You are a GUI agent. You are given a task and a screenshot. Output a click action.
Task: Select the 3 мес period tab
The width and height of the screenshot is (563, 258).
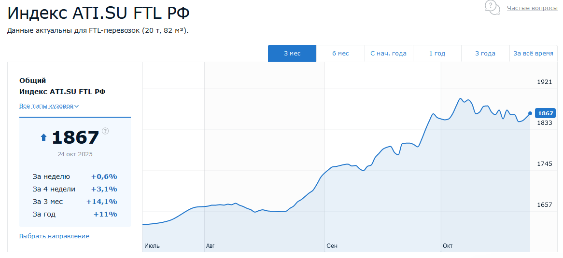click(292, 54)
